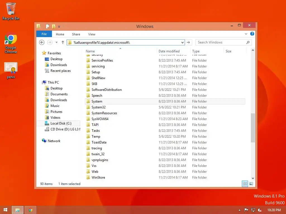Viewport: 286px width, 214px height.
Task: Open the recent locations dropdown arrow
Action: pos(56,42)
